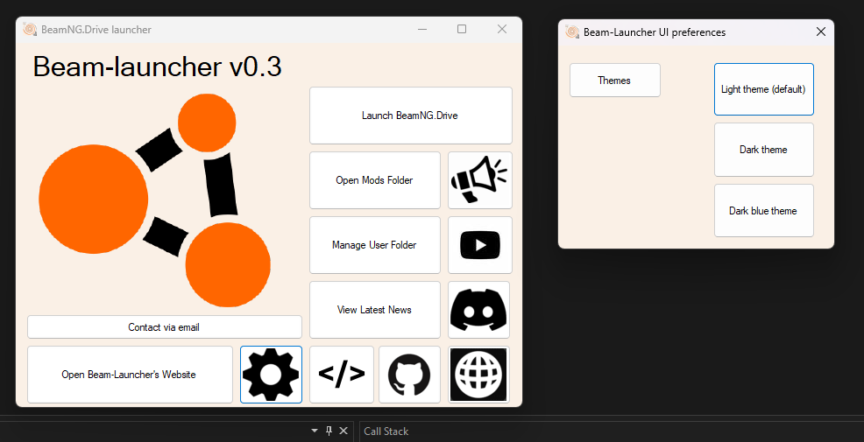Open Mods Folder

375,180
